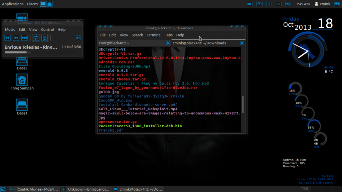The width and height of the screenshot is (342, 192).
Task: Toggle repeat mode in music player
Action: tap(36, 38)
